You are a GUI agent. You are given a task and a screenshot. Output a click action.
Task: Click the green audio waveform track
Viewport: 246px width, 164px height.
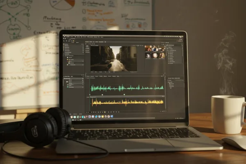point(127,88)
